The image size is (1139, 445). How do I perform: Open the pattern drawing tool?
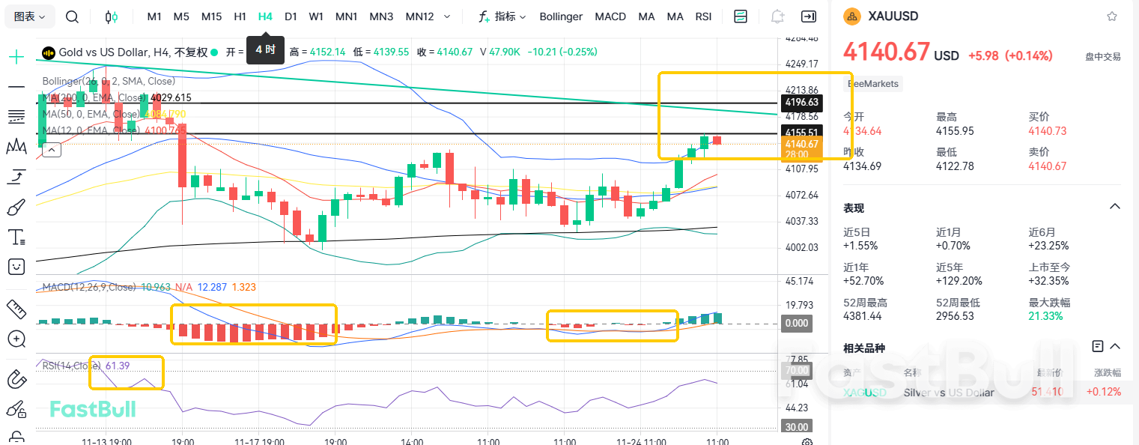pos(16,147)
